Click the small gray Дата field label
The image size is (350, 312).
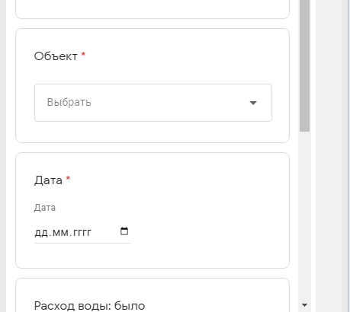(45, 208)
